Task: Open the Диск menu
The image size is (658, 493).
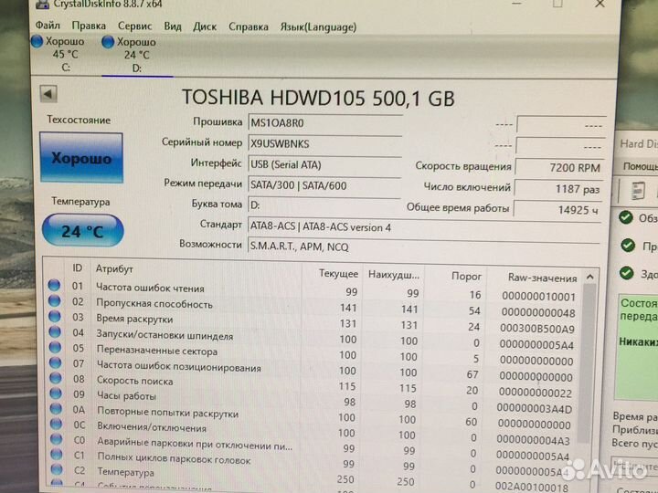Action: 205,26
